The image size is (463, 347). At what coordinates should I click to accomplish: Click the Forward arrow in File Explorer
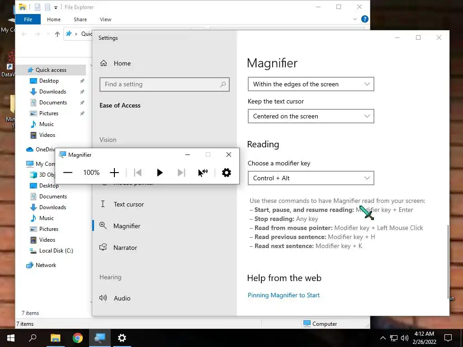(37, 34)
